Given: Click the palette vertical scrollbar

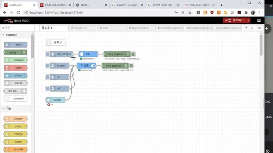Looking at the screenshot, I should coord(32,46).
